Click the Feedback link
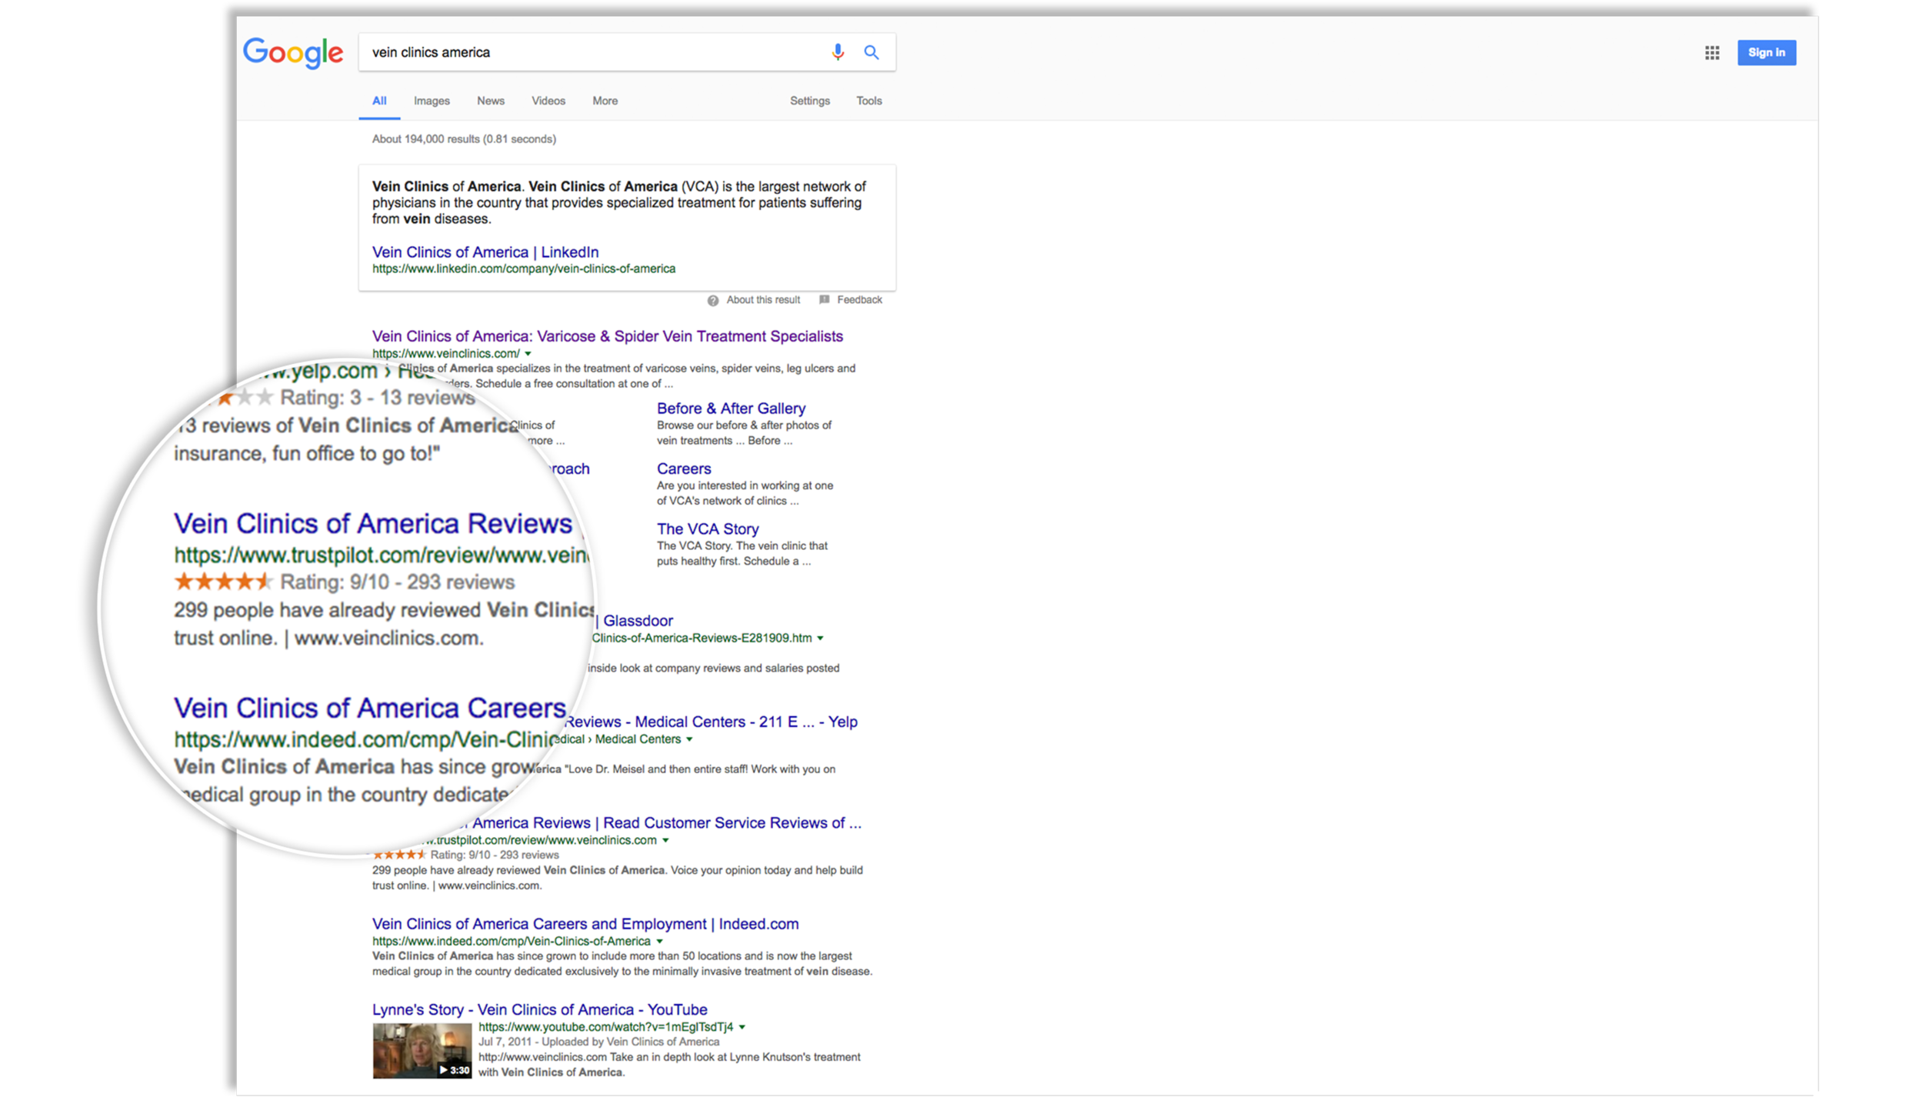The width and height of the screenshot is (1923, 1104). pyautogui.click(x=859, y=300)
